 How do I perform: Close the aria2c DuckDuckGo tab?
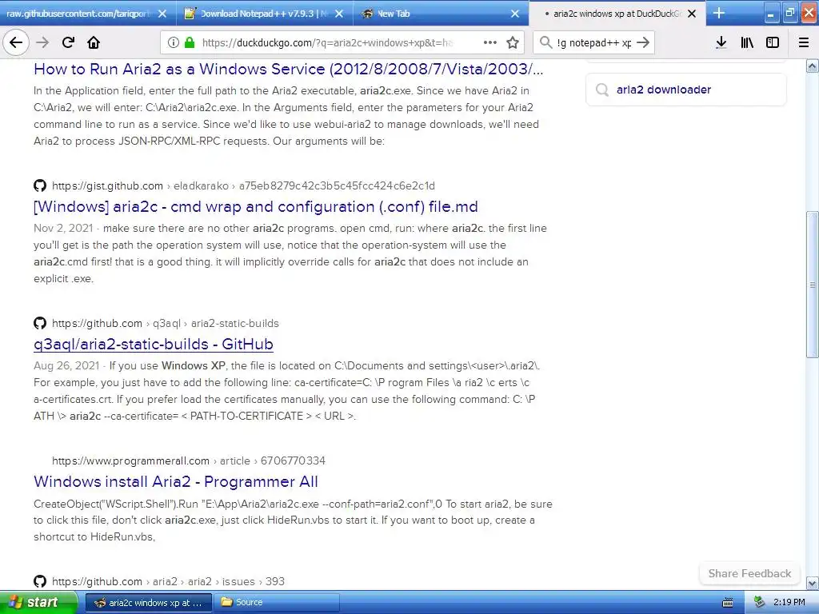point(692,14)
